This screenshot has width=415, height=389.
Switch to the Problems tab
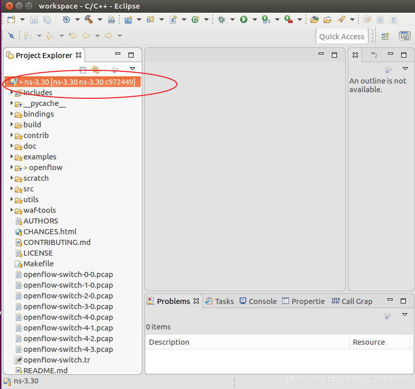pyautogui.click(x=173, y=301)
